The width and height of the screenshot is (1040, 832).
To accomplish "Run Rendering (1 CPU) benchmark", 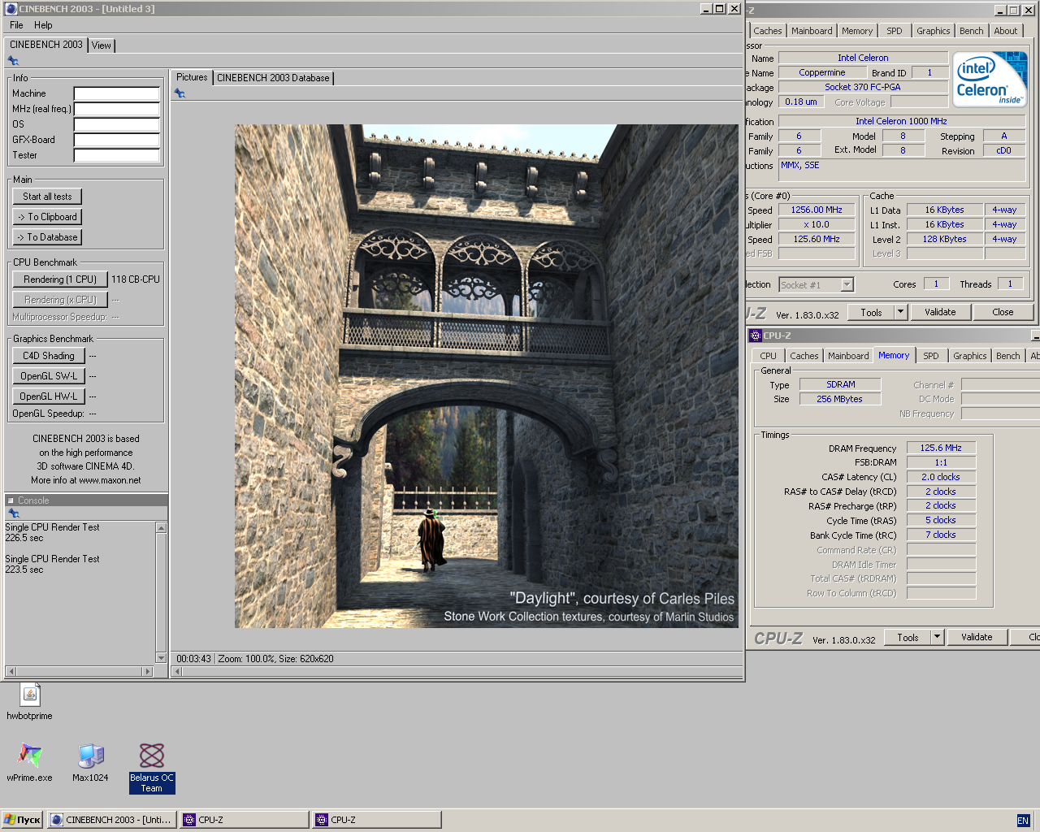I will coord(60,279).
